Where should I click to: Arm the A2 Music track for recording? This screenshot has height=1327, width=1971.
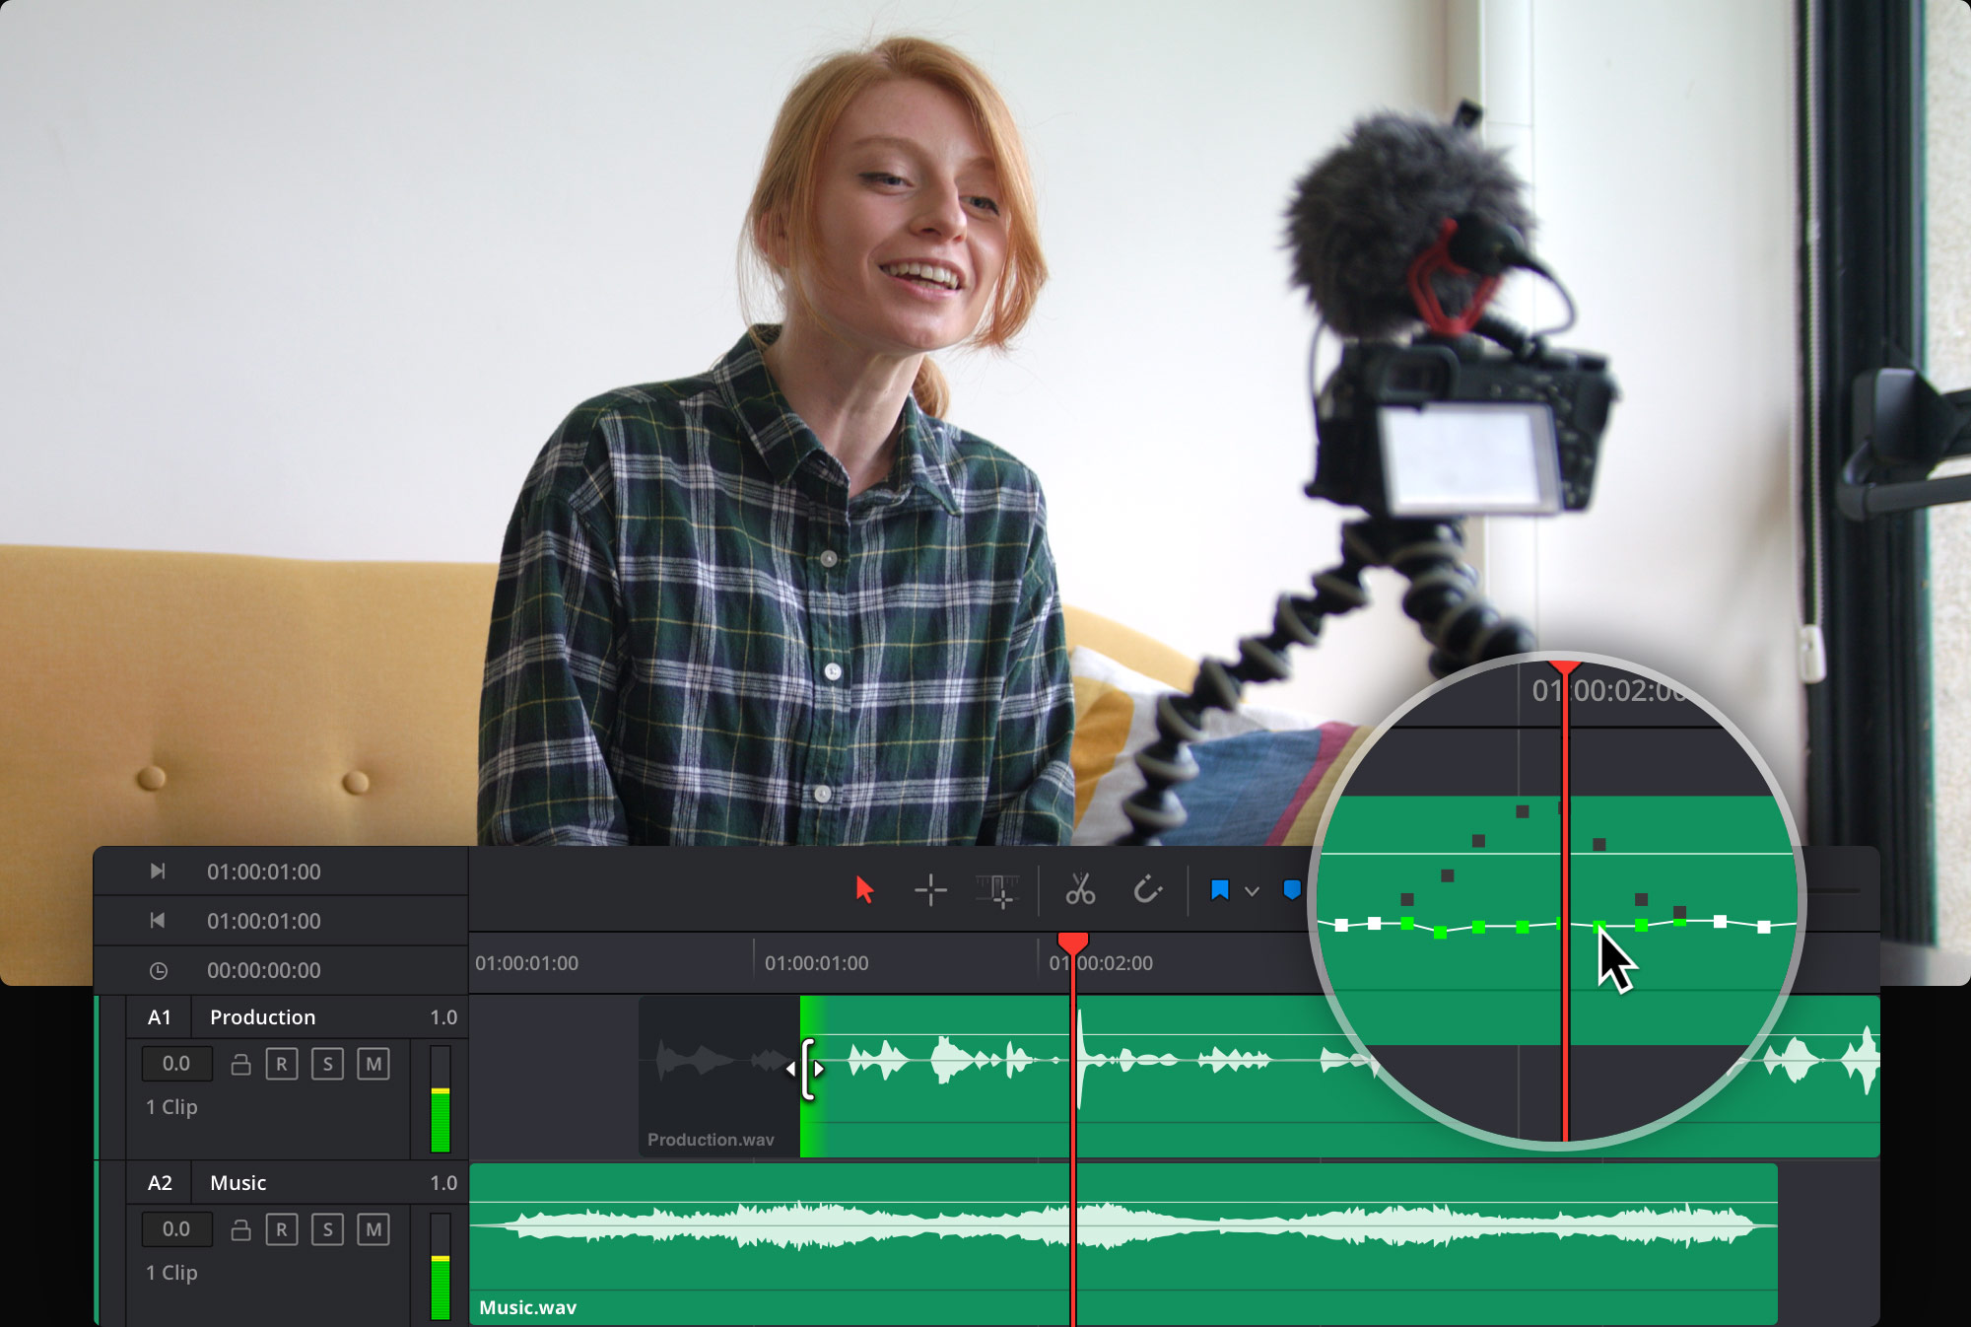tap(283, 1229)
